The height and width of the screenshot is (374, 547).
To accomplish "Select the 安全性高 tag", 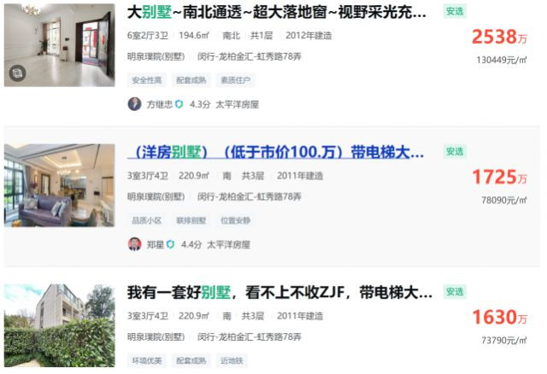I will [147, 80].
